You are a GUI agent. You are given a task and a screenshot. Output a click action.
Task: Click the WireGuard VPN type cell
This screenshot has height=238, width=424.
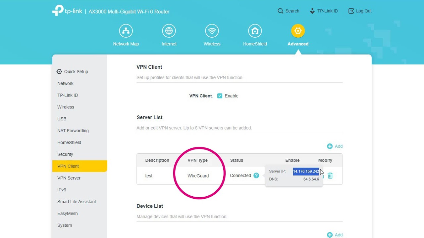(x=198, y=176)
